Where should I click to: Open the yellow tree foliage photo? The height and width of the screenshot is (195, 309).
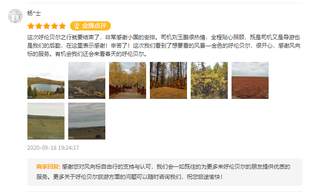[x=209, y=80]
